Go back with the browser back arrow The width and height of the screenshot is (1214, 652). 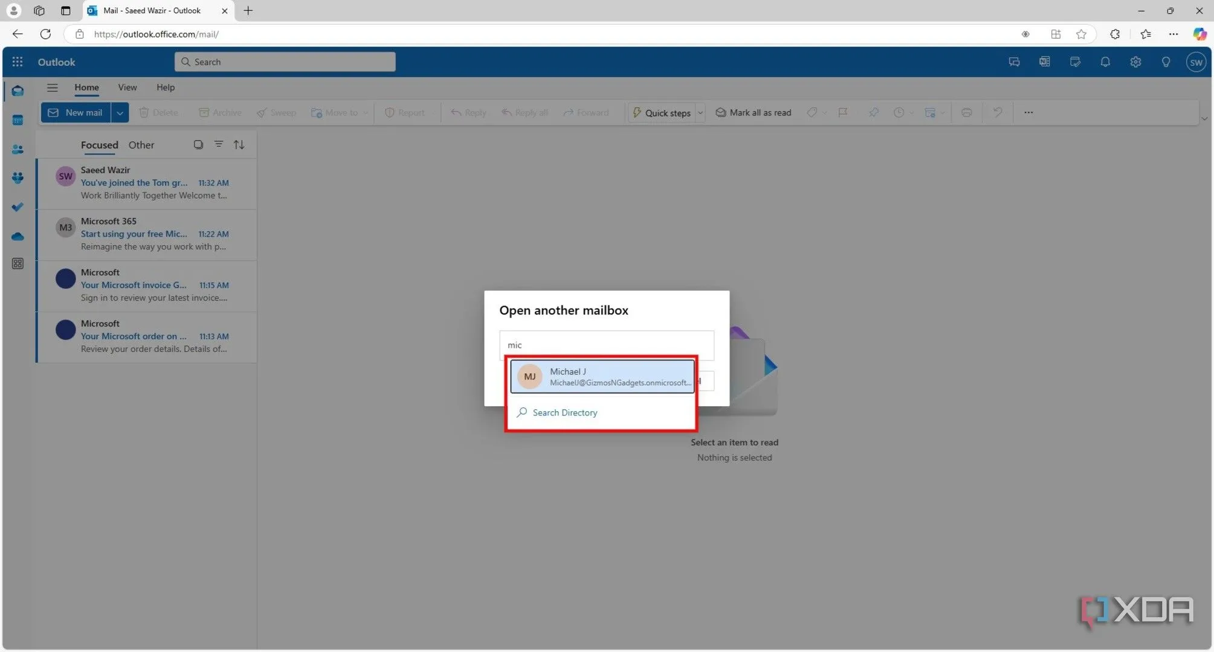[x=18, y=34]
